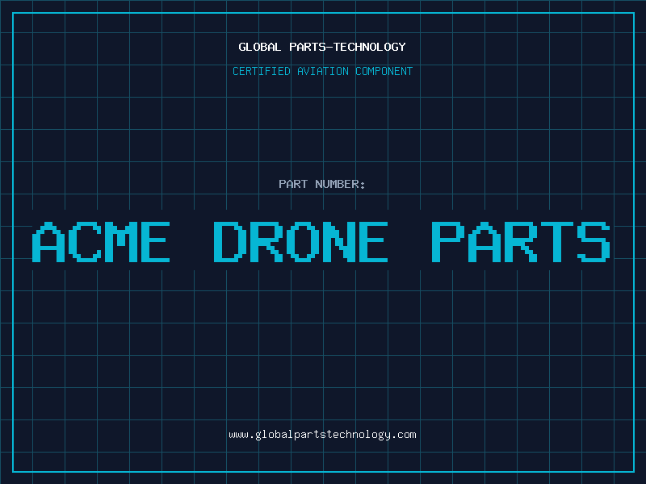Click the 'GLOBAL PARTS-TECHNOLOGY' heading

(x=322, y=47)
